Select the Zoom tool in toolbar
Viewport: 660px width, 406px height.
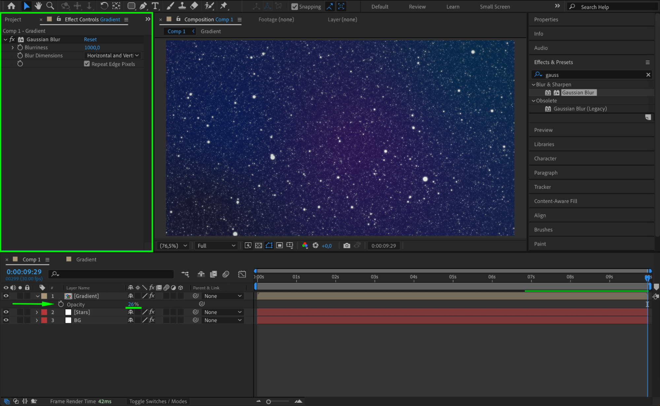[x=50, y=6]
